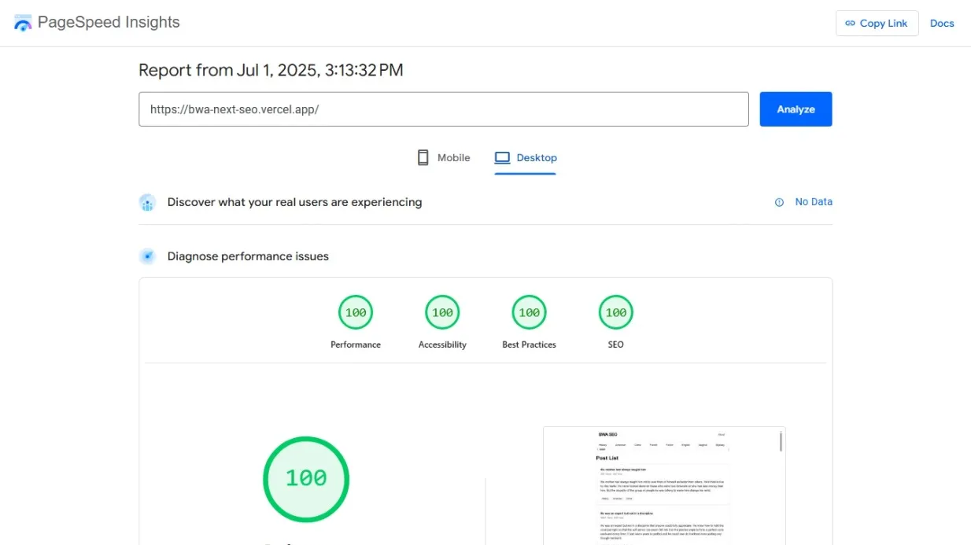Image resolution: width=971 pixels, height=545 pixels.
Task: Click the Best Practices score circle
Action: [529, 311]
